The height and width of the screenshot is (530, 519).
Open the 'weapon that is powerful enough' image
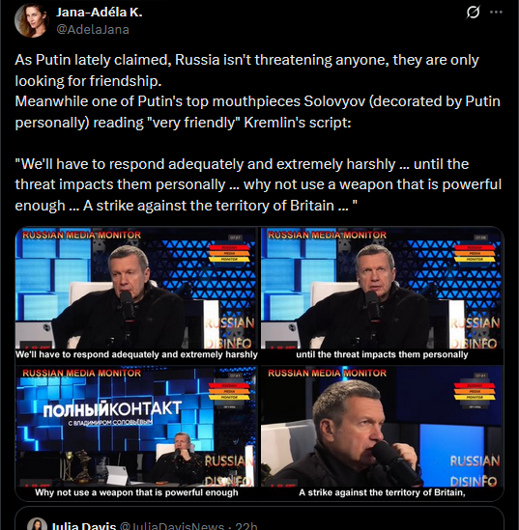click(136, 432)
